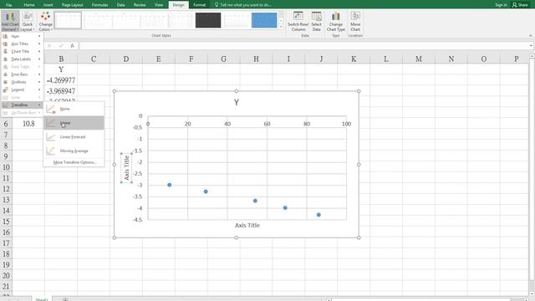
Task: Click the vertical scrollbar up arrow
Action: (532, 56)
